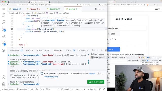Open terminal panel more actions ellipsis
Viewport: 162px width, 91px height.
[98, 50]
